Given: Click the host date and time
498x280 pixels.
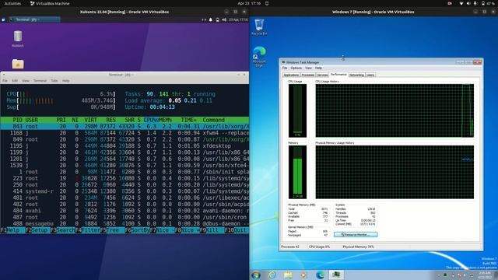Looking at the screenshot, I should coord(249,3).
